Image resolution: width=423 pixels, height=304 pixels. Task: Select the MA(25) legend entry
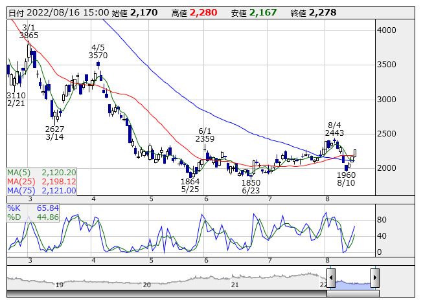tap(41, 182)
